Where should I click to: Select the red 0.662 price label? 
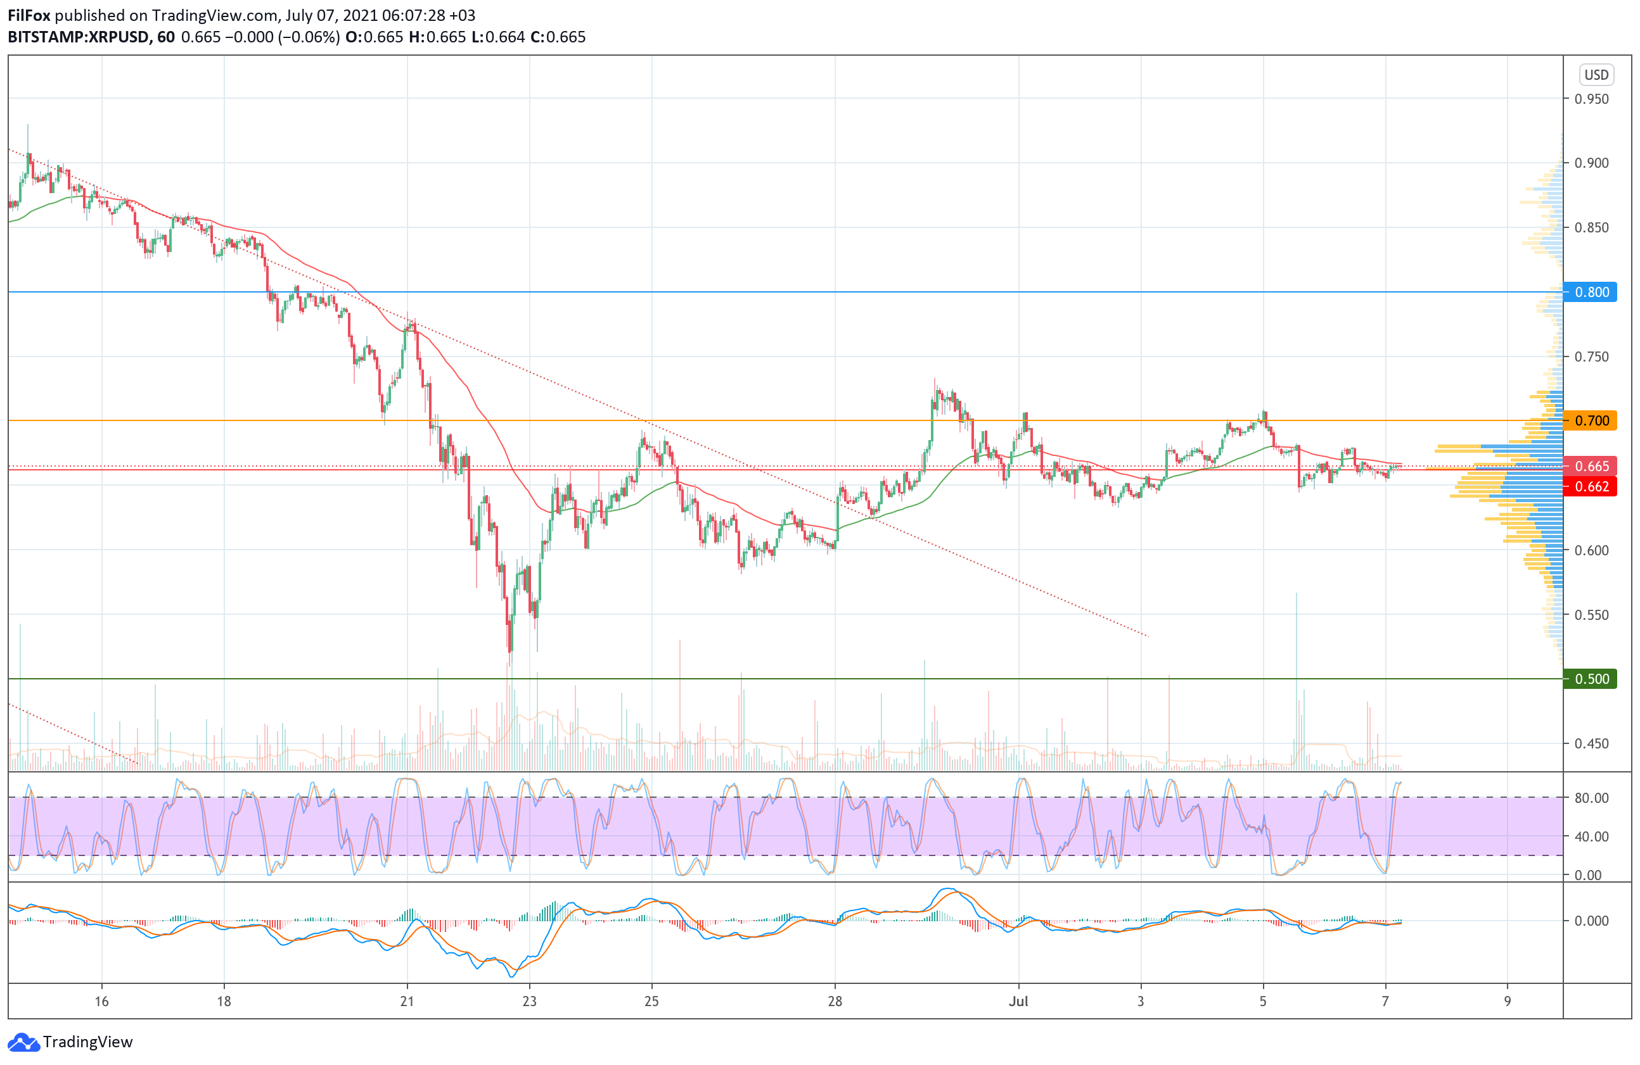pyautogui.click(x=1591, y=487)
